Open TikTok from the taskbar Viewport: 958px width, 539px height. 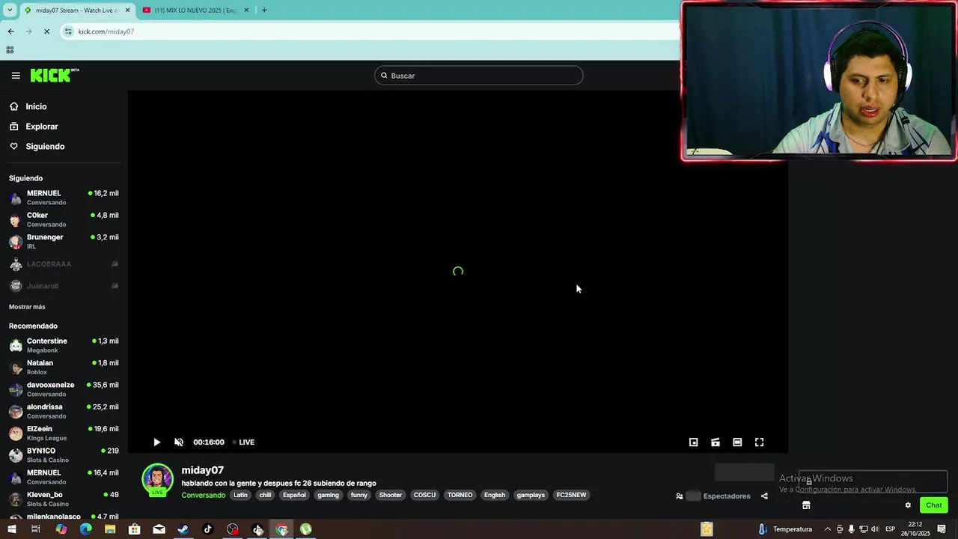pyautogui.click(x=208, y=529)
